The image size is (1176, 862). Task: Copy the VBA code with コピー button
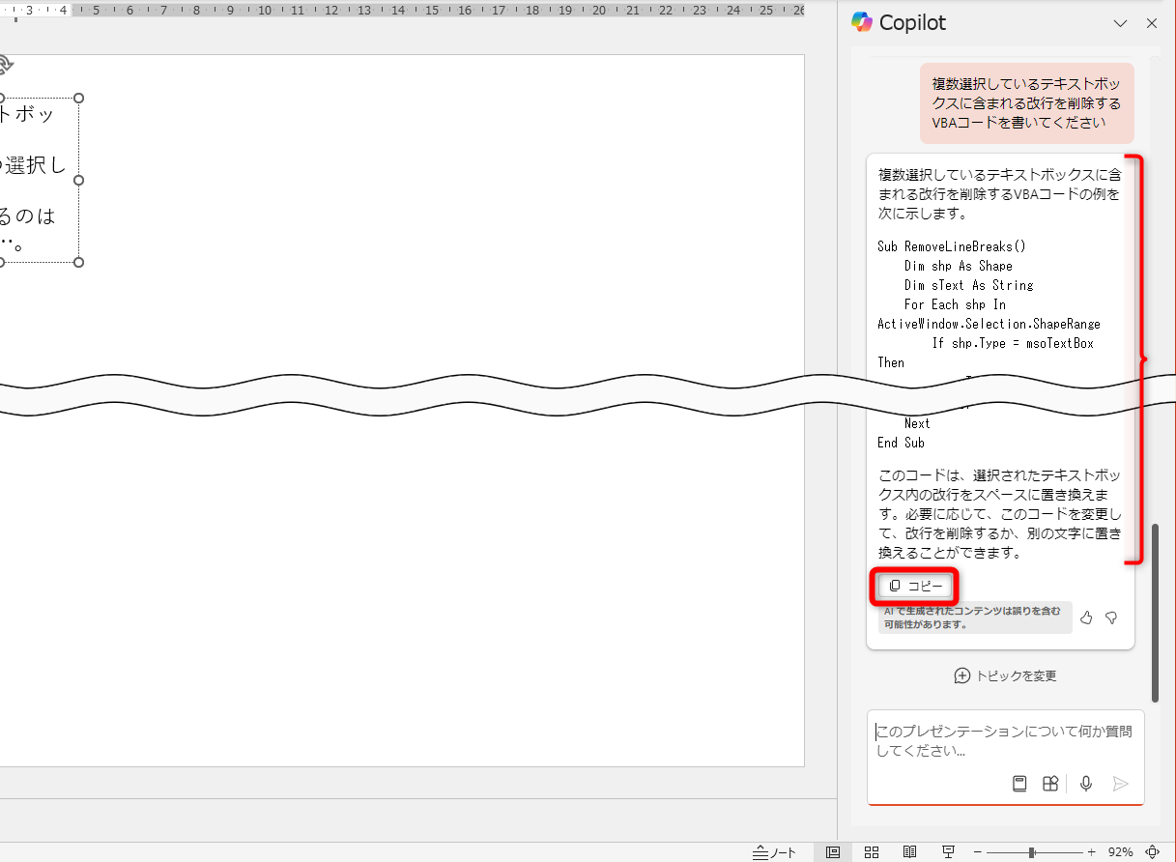click(914, 586)
